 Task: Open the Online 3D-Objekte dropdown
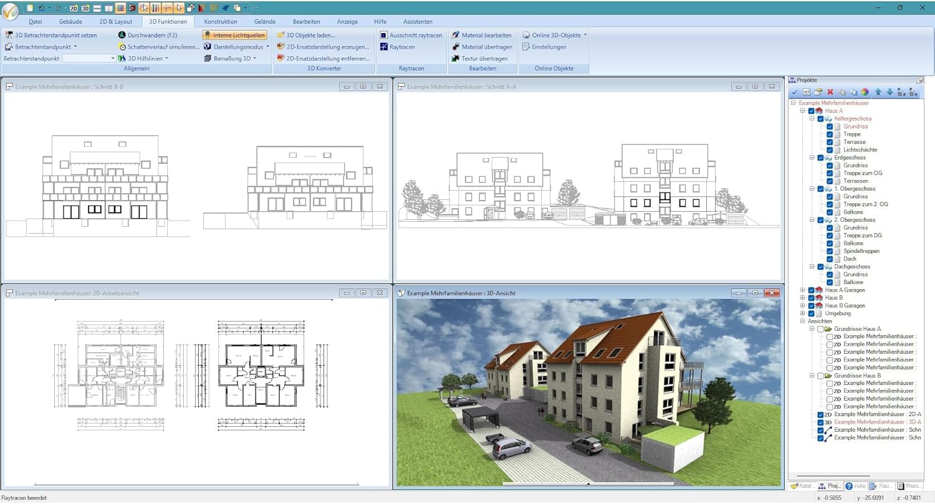tap(555, 36)
